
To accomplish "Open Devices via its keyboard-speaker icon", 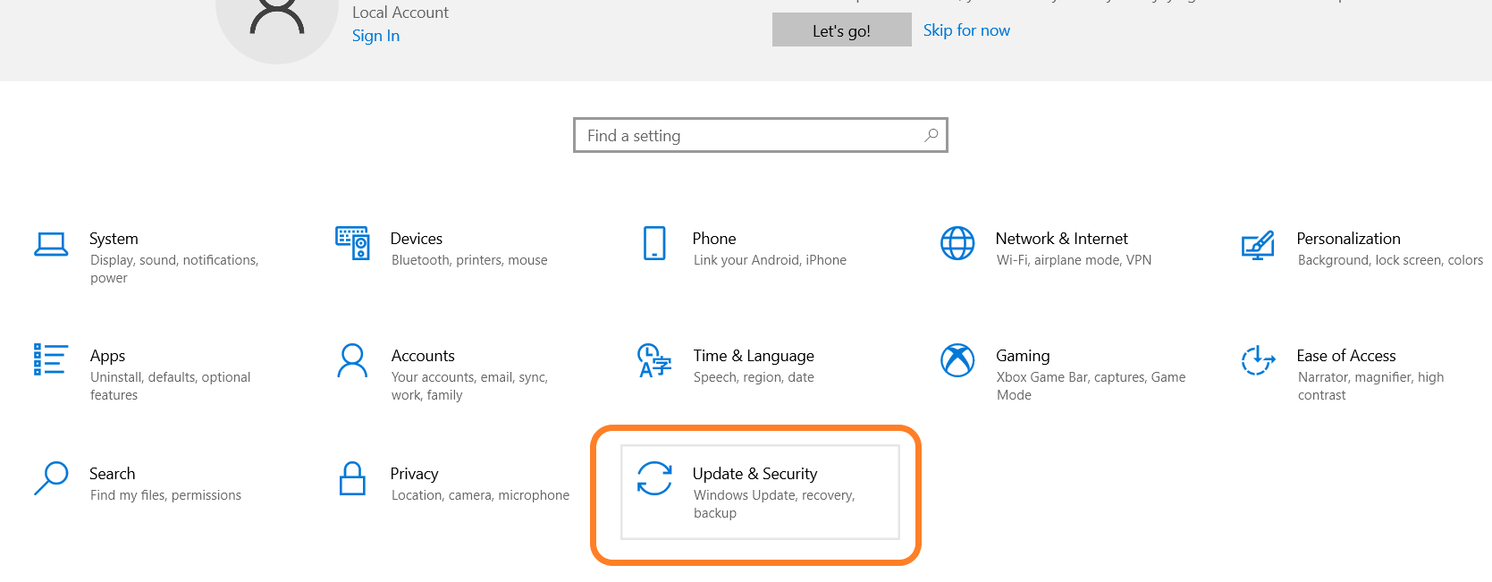I will click(352, 243).
